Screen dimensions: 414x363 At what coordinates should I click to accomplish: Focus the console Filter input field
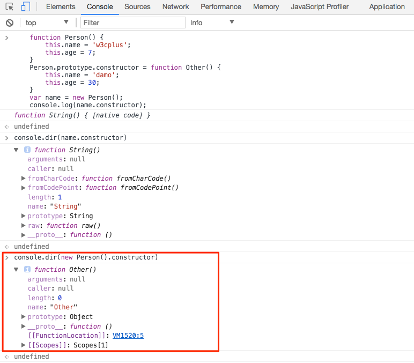tap(133, 23)
